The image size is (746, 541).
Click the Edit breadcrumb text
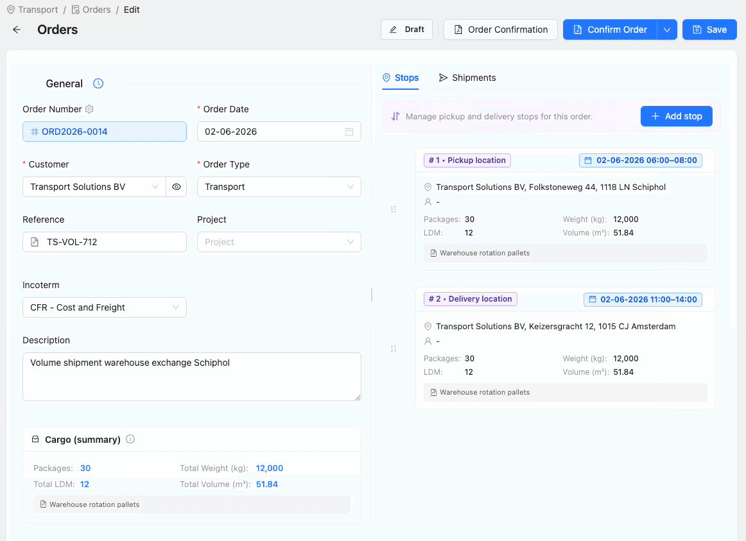click(132, 10)
